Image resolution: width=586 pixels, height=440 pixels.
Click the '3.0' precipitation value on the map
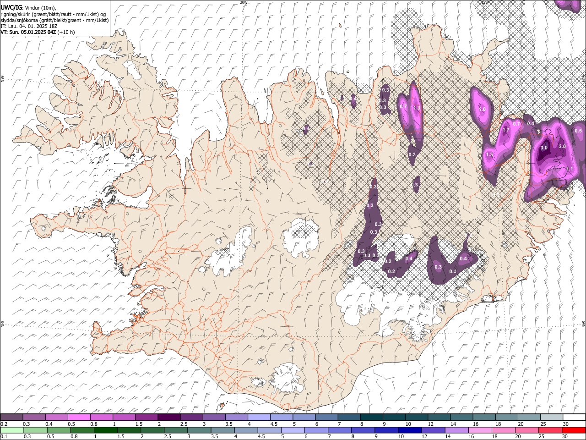point(544,148)
